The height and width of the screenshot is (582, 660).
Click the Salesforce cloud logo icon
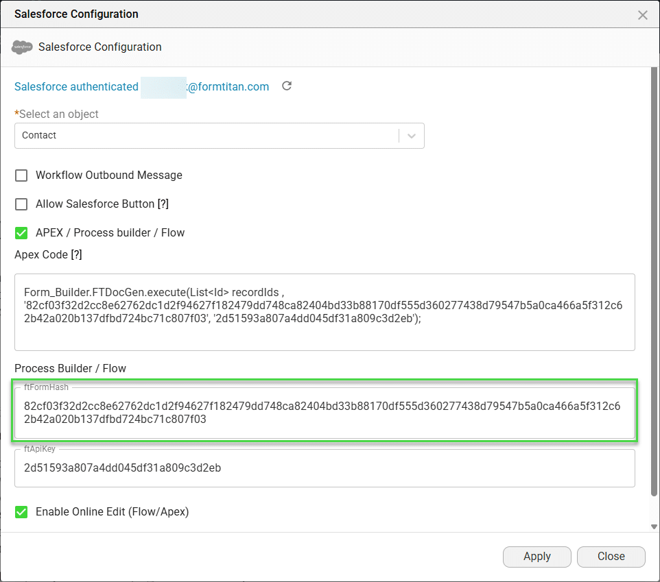coord(22,47)
